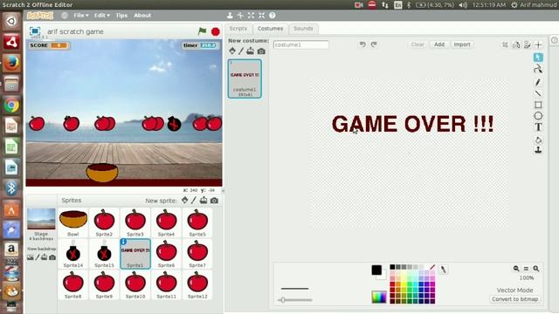Upload sprite from file
Image resolution: width=559 pixels, height=314 pixels.
point(204,200)
